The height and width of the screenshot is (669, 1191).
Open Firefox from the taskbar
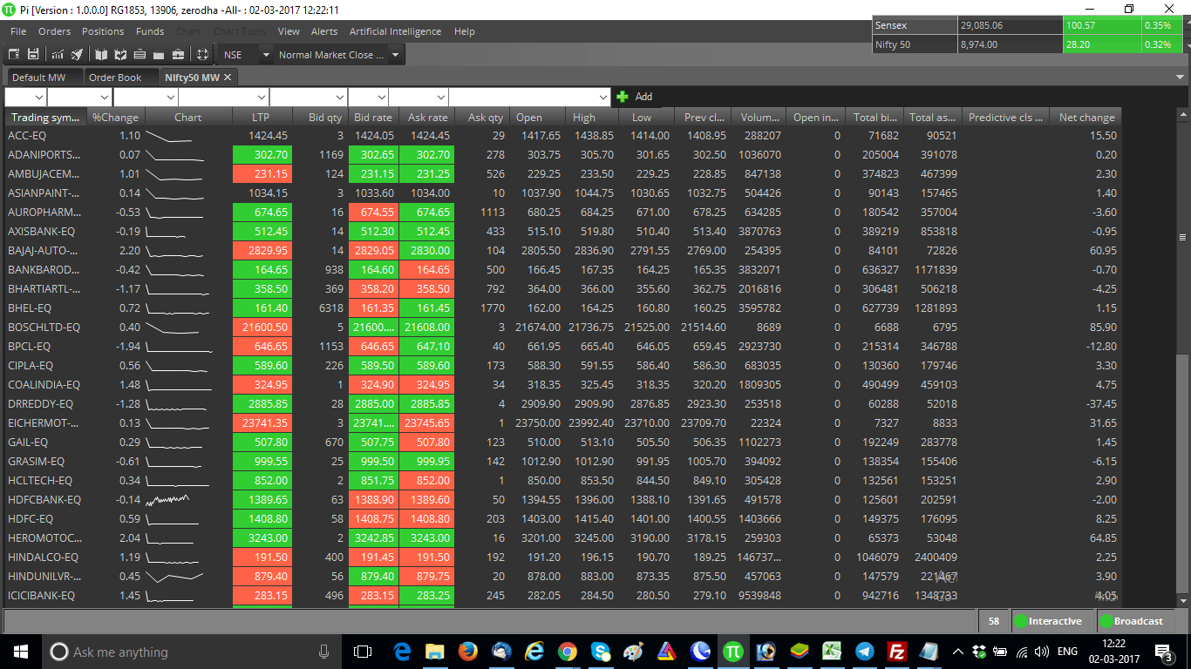[467, 651]
